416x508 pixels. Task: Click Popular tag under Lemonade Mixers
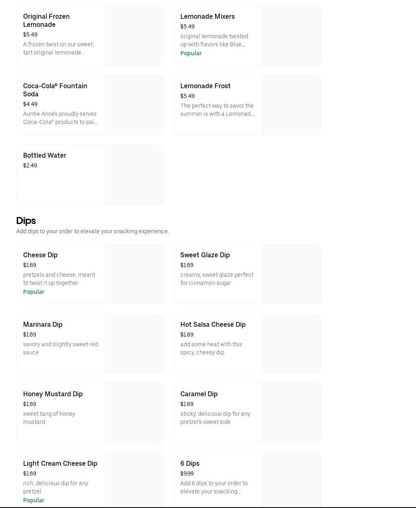(x=191, y=53)
